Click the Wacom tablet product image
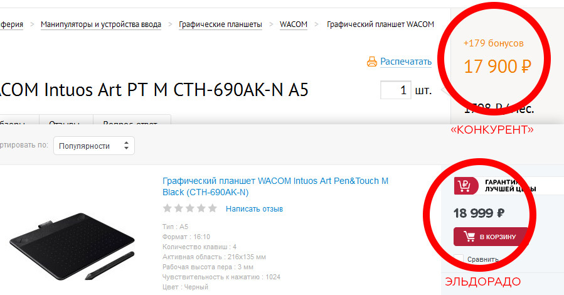The image size is (564, 295). (x=73, y=245)
